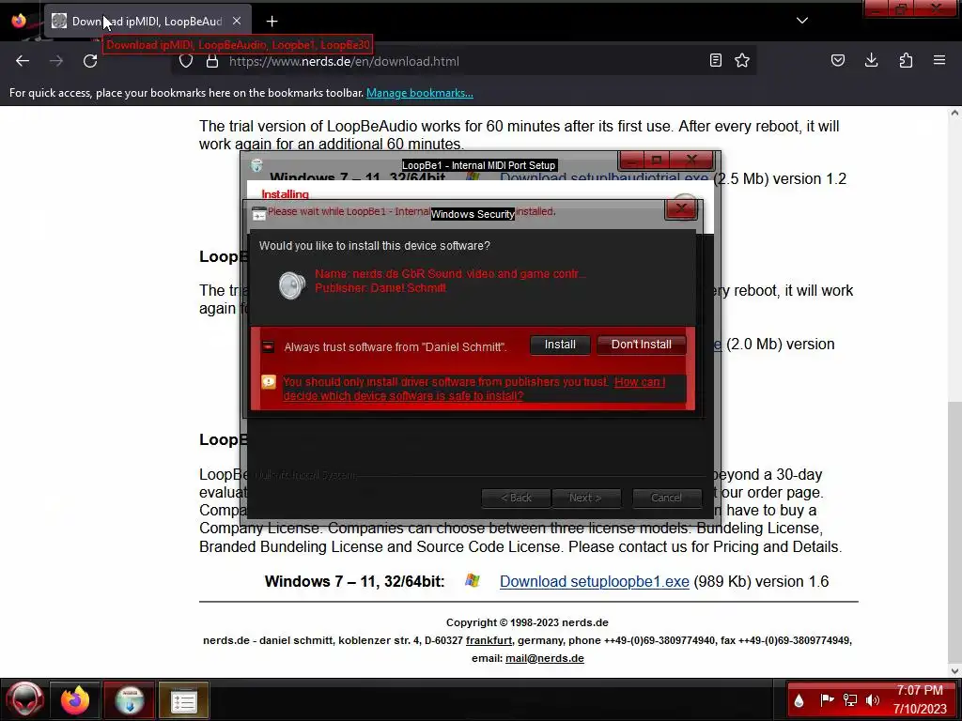Click the 7:07 PM clock in tray
This screenshot has width=962, height=721.
(x=920, y=690)
